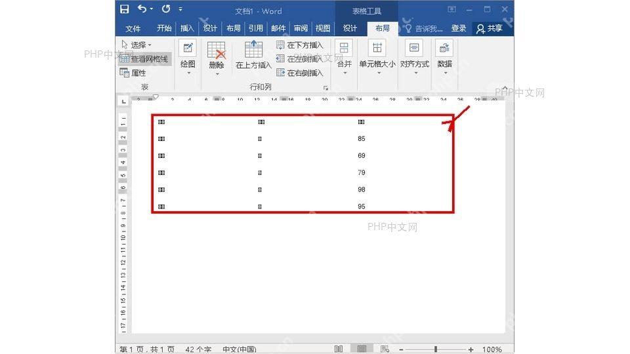Image resolution: width=630 pixels, height=354 pixels.
Task: Save document via the Quick Access icon
Action: pyautogui.click(x=125, y=9)
